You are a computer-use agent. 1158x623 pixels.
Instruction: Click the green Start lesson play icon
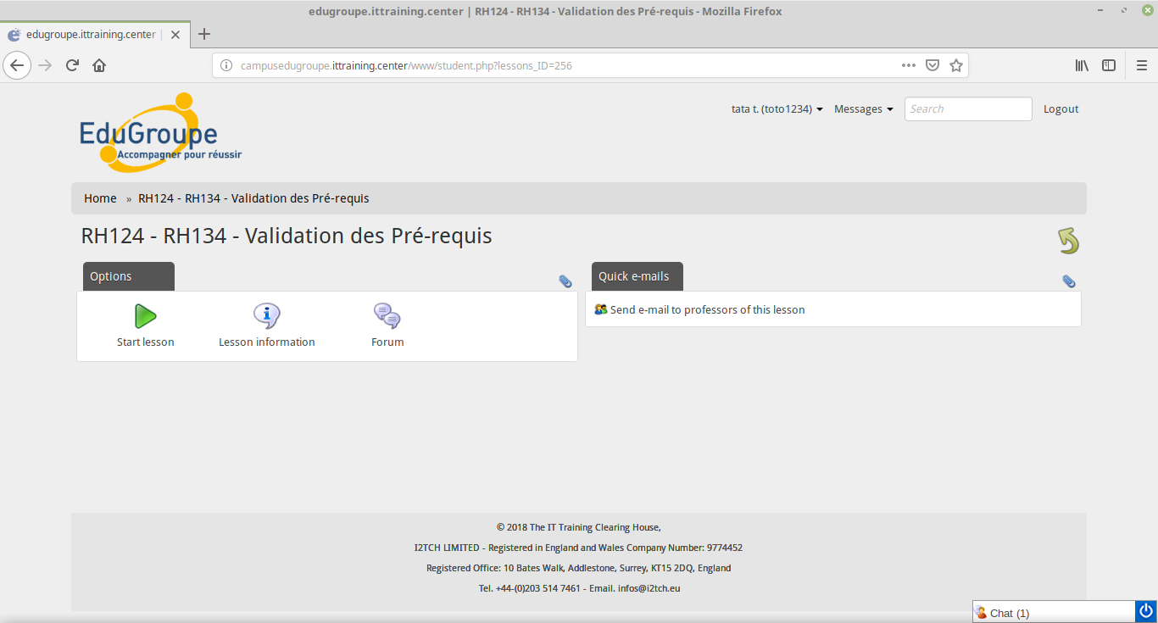pos(146,316)
